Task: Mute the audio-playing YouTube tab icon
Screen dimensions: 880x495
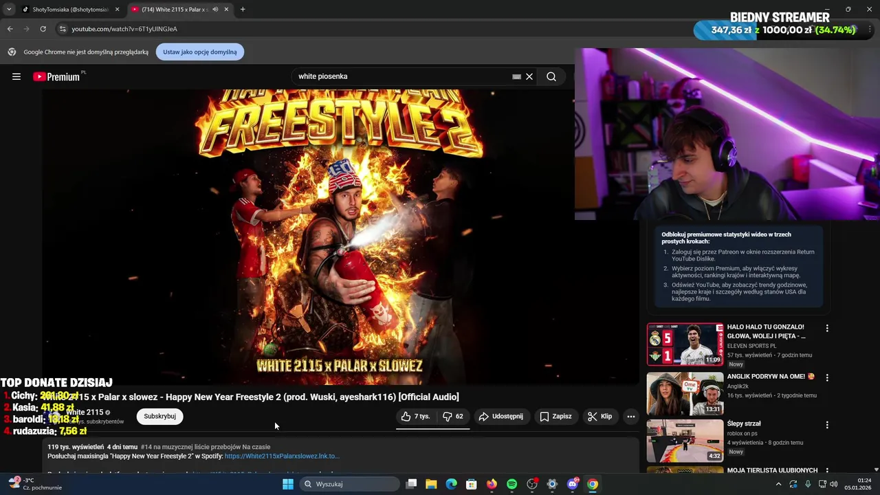Action: coord(215,10)
